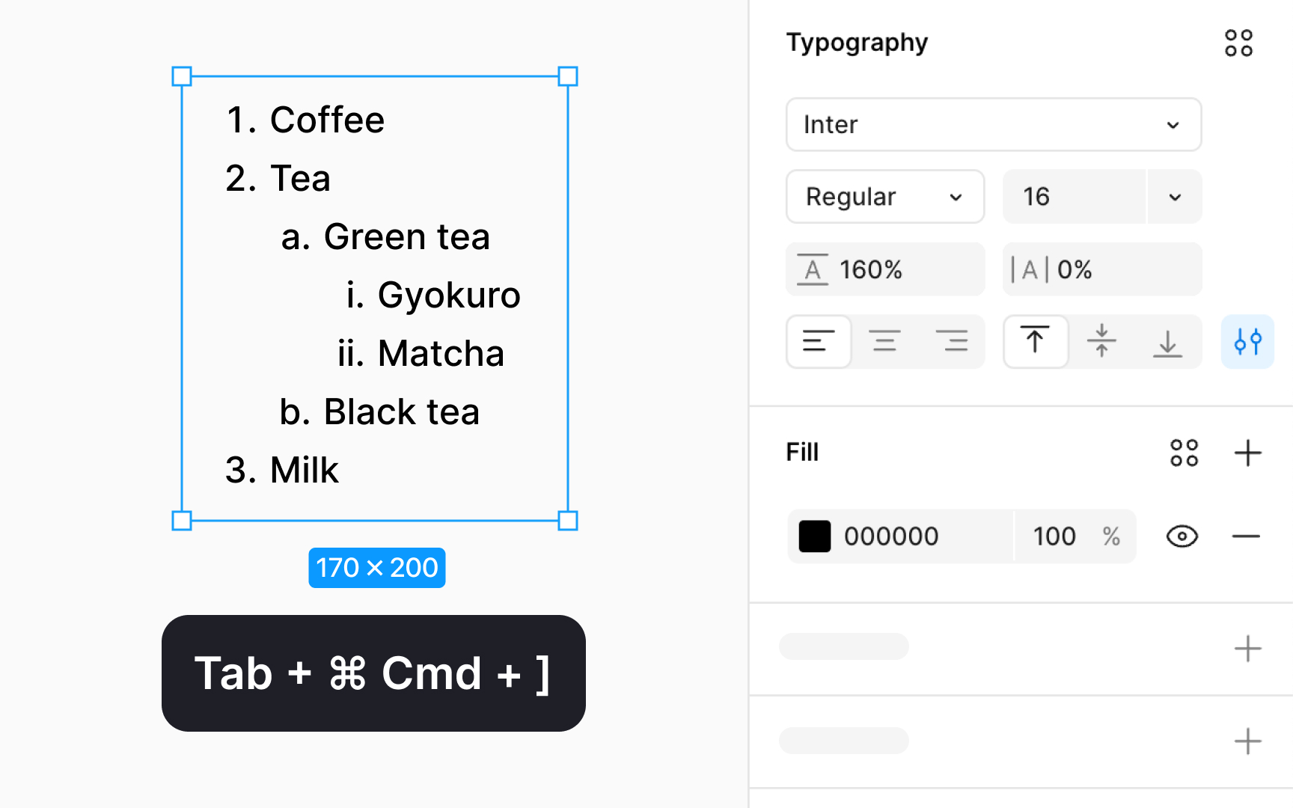
Task: Select right text alignment
Action: coord(953,342)
